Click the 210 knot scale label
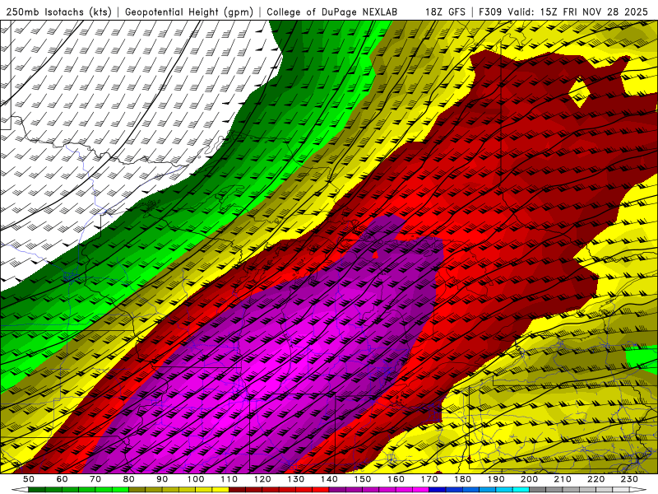The width and height of the screenshot is (658, 494). 563,479
